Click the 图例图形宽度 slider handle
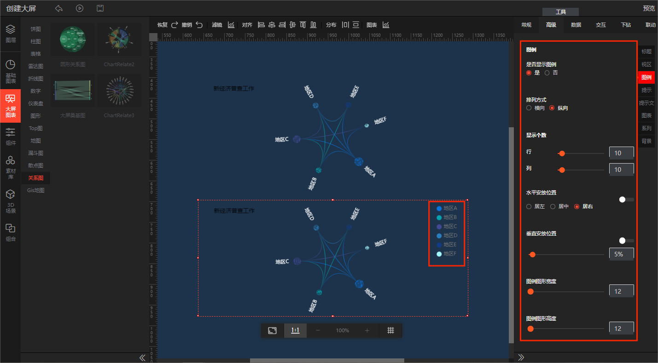 [x=530, y=291]
